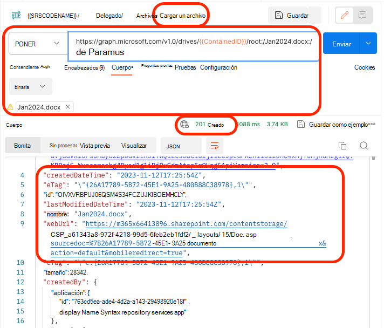Open the JSON format dropdown

point(181,146)
